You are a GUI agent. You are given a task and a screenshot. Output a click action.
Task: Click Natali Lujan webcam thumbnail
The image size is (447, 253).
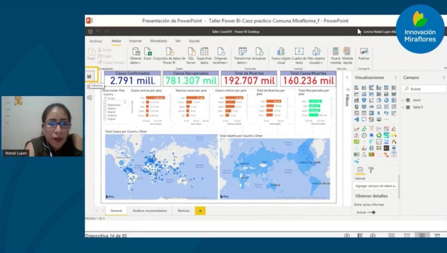tap(42, 126)
